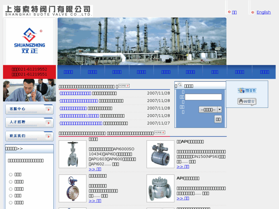The image size is (279, 209).
Task: Click the butterfly valve product thumbnail
Action: click(73, 188)
